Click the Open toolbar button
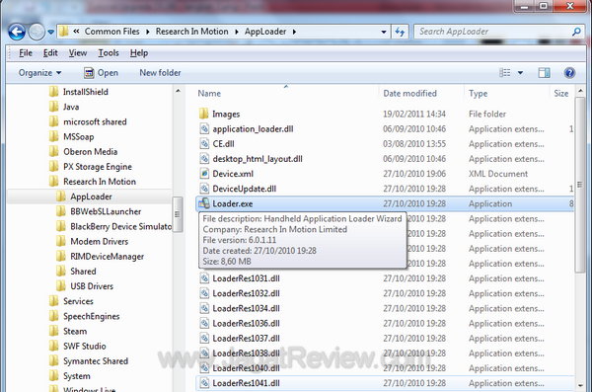Screen dimensions: 592x392 click(x=101, y=73)
